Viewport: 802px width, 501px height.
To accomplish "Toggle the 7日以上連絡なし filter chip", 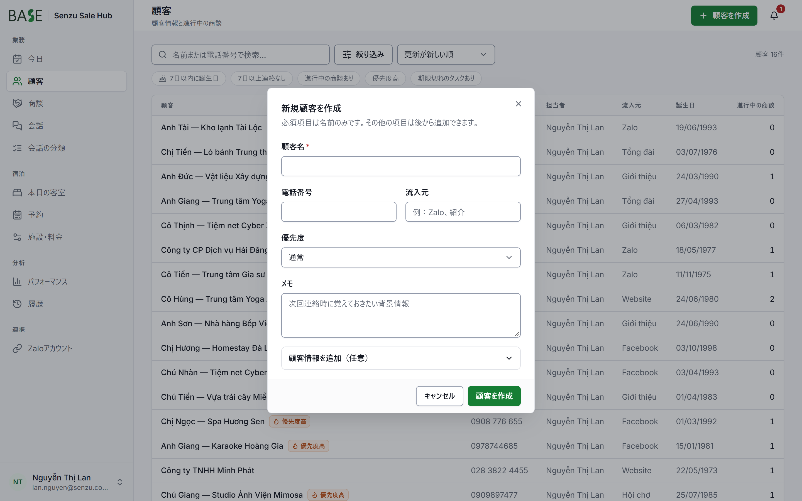I will (x=261, y=78).
